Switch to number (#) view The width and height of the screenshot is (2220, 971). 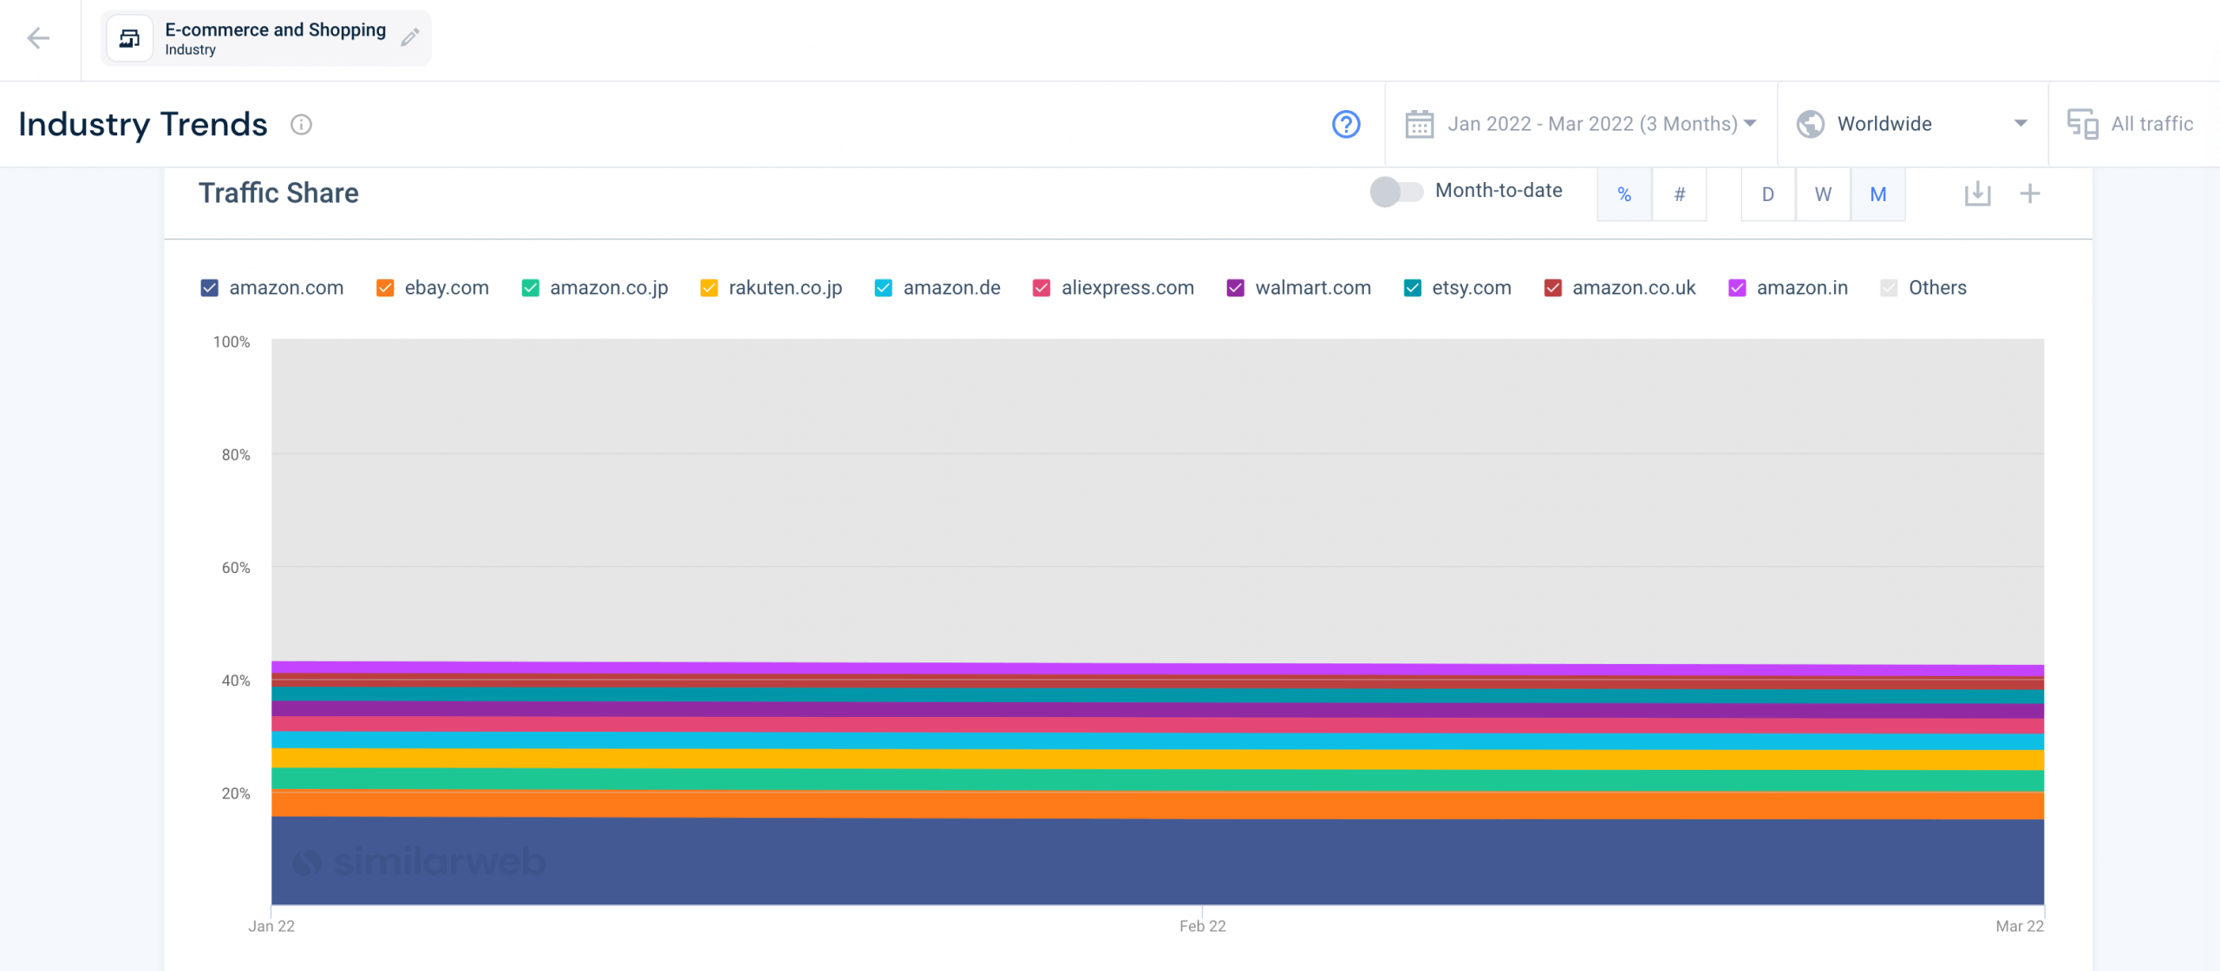coord(1679,194)
